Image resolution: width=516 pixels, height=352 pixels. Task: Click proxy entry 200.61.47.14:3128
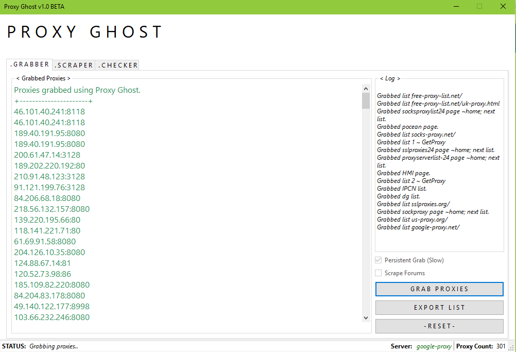pyautogui.click(x=47, y=155)
